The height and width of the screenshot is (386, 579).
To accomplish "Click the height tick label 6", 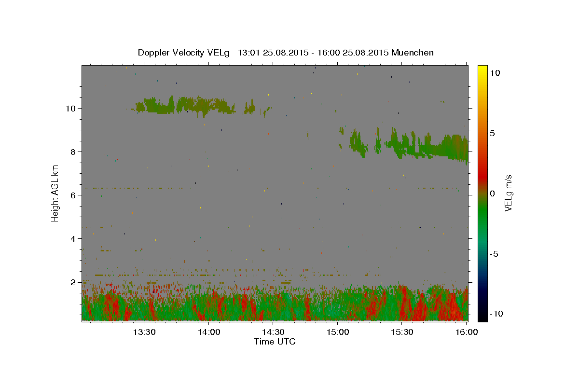I will coord(74,195).
